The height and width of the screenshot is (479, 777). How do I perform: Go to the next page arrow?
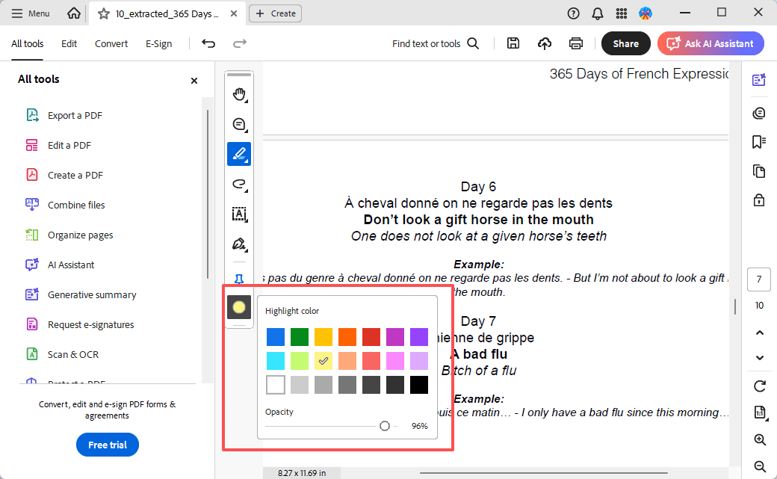pos(760,358)
